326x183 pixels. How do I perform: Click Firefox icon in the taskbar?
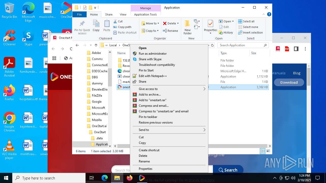point(130,178)
